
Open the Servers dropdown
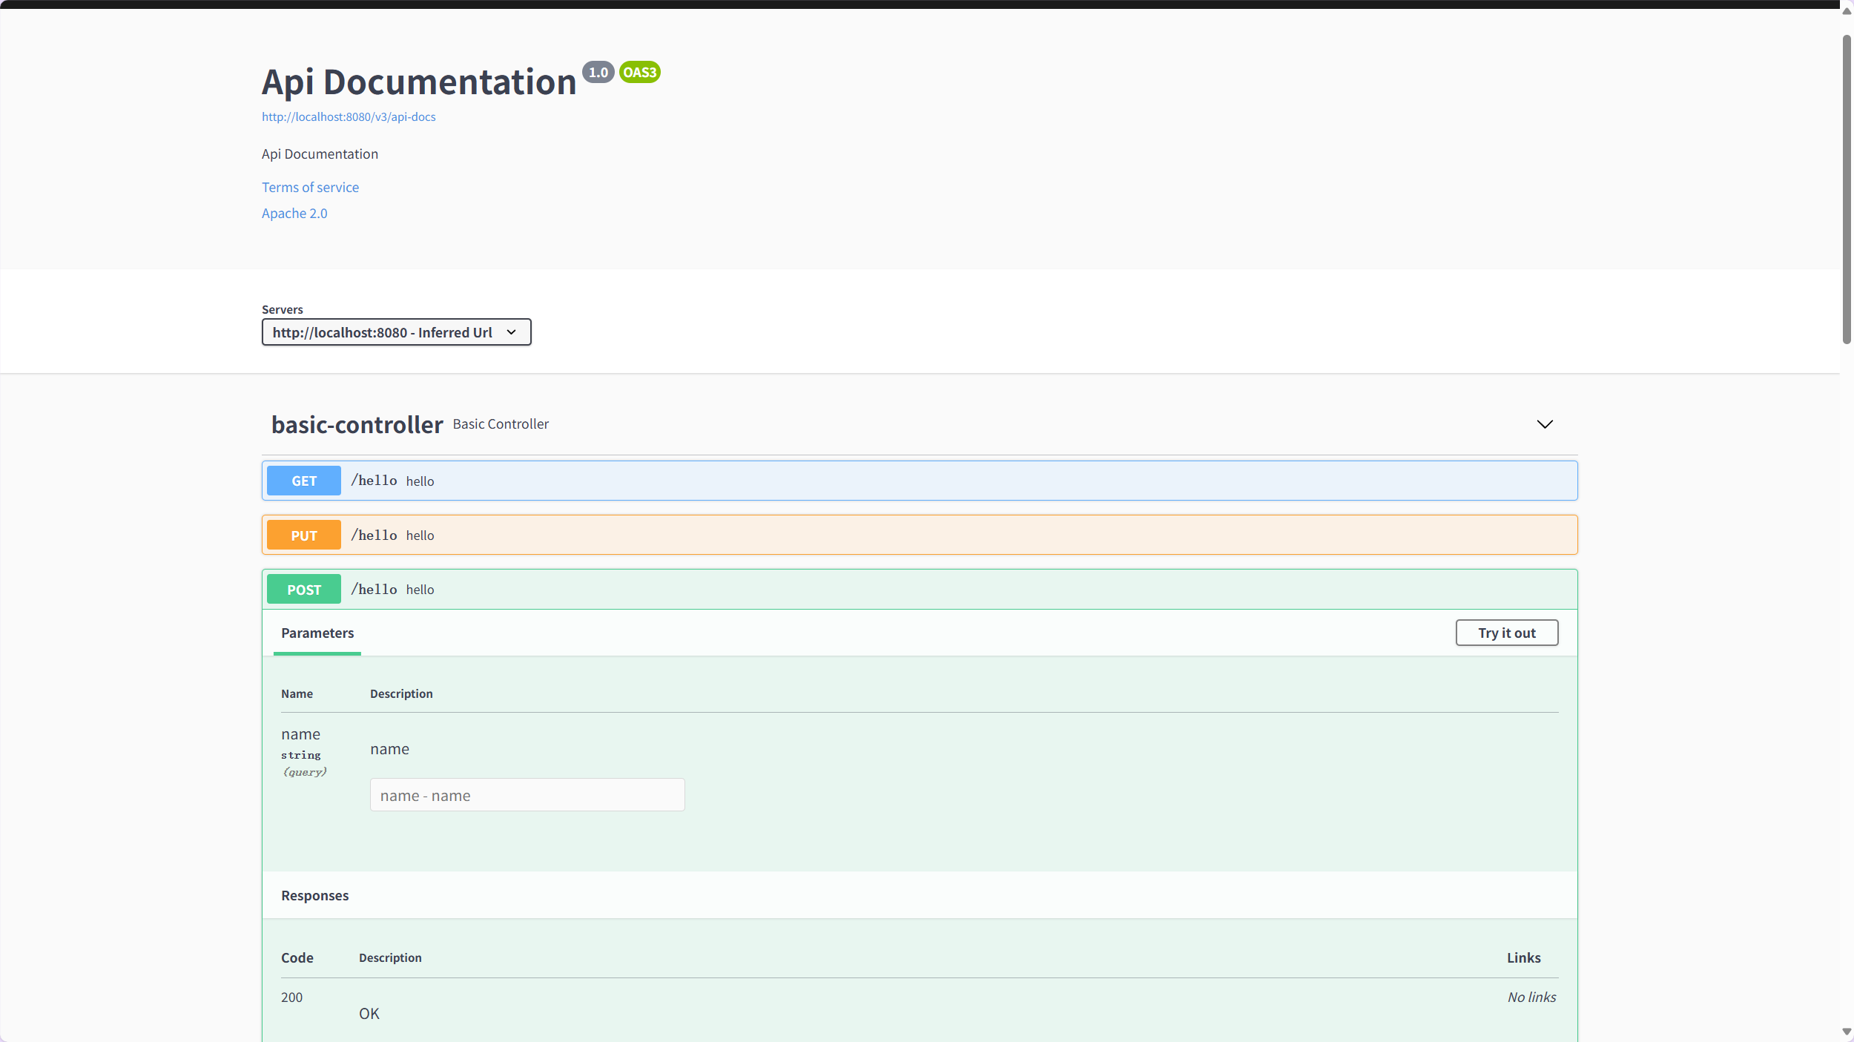(x=396, y=332)
